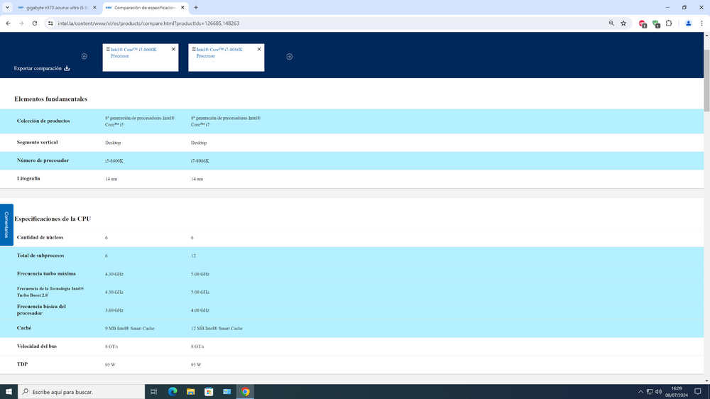
Task: Select the Cantidad de núcleos row label
Action: coord(40,237)
